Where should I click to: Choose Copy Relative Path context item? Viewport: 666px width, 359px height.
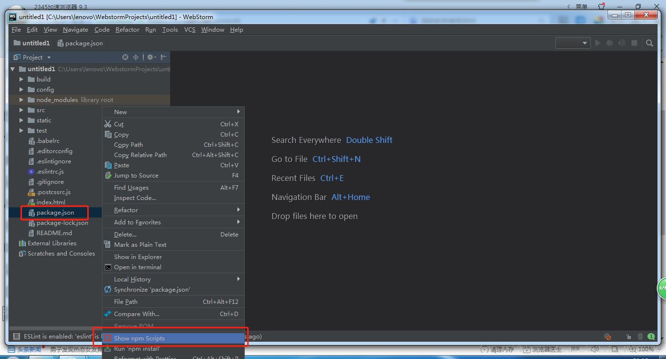[x=173, y=155]
